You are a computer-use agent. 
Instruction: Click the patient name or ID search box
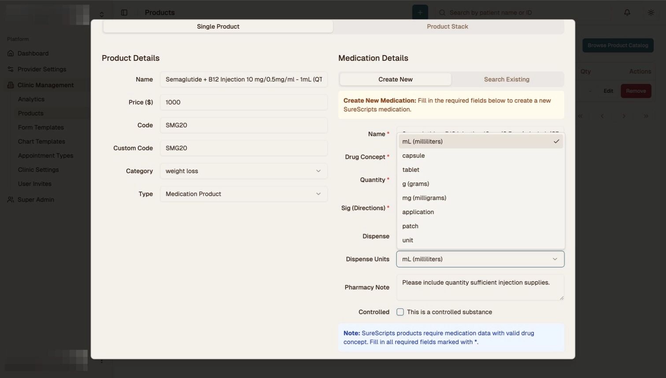(523, 13)
